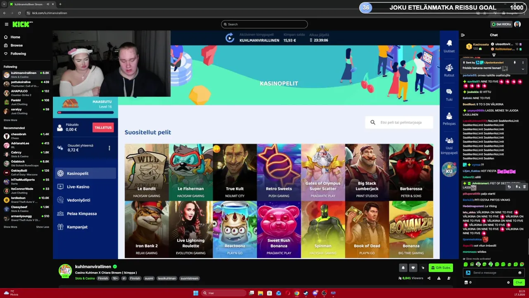Viewport: 529px width, 298px height.
Task: Click the Get KICKs button
Action: pos(501,24)
